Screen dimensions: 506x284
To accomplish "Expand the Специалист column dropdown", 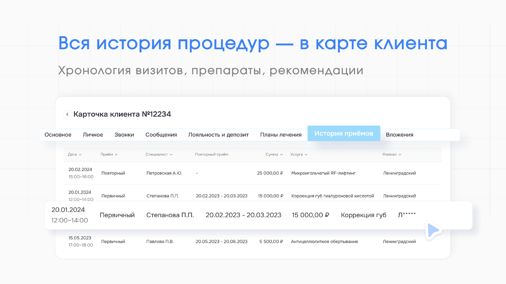I will point(159,154).
